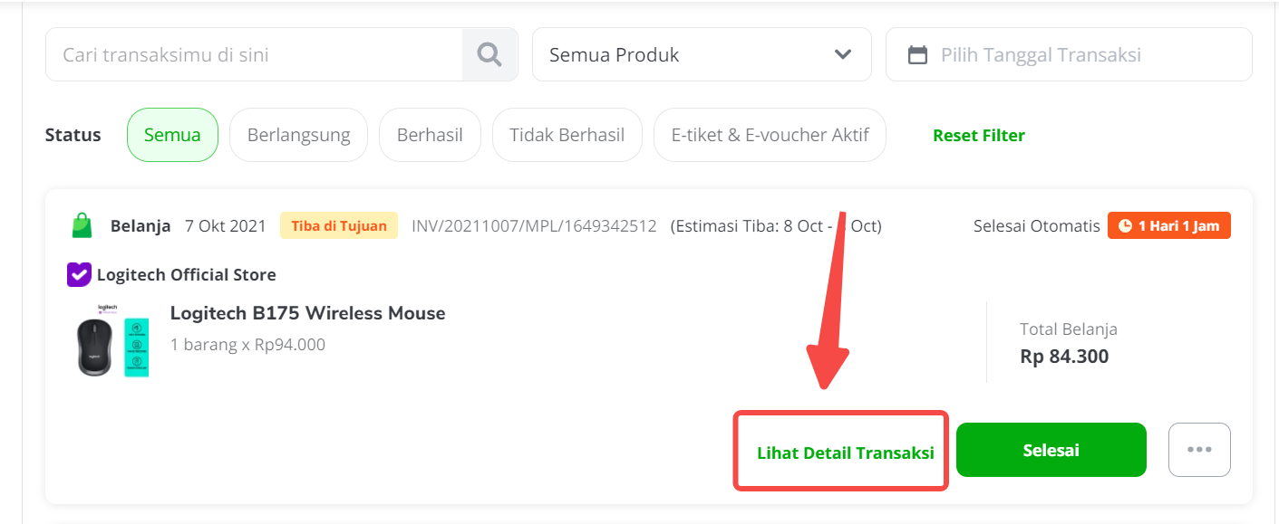Open the Logitech Official Store name link

(187, 274)
